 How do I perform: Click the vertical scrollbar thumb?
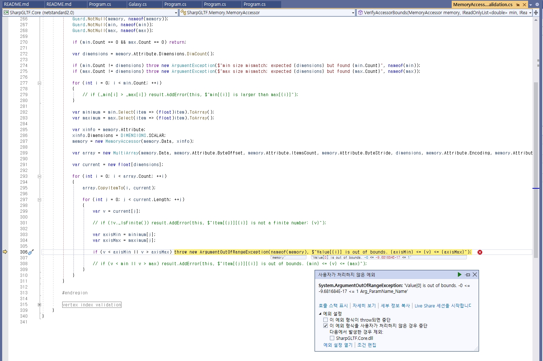[x=536, y=169]
